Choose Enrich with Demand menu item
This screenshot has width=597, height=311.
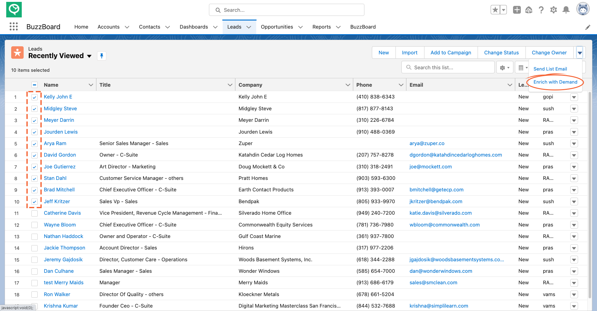click(x=555, y=82)
